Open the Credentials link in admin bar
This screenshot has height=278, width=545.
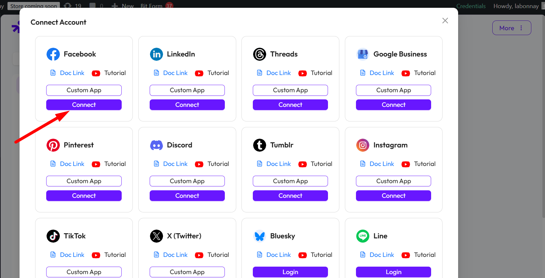(471, 6)
